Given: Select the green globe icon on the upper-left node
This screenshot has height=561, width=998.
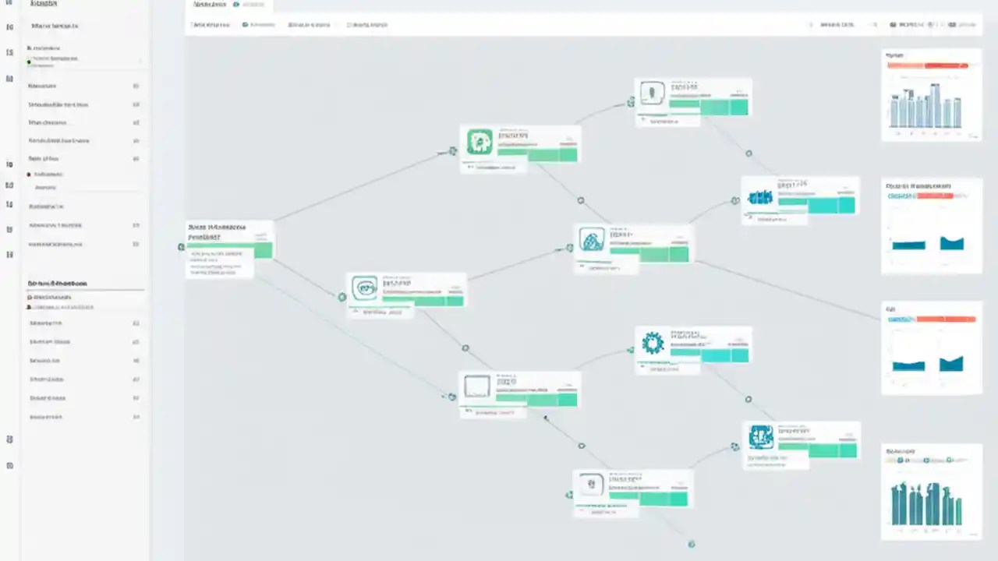Looking at the screenshot, I should 480,140.
